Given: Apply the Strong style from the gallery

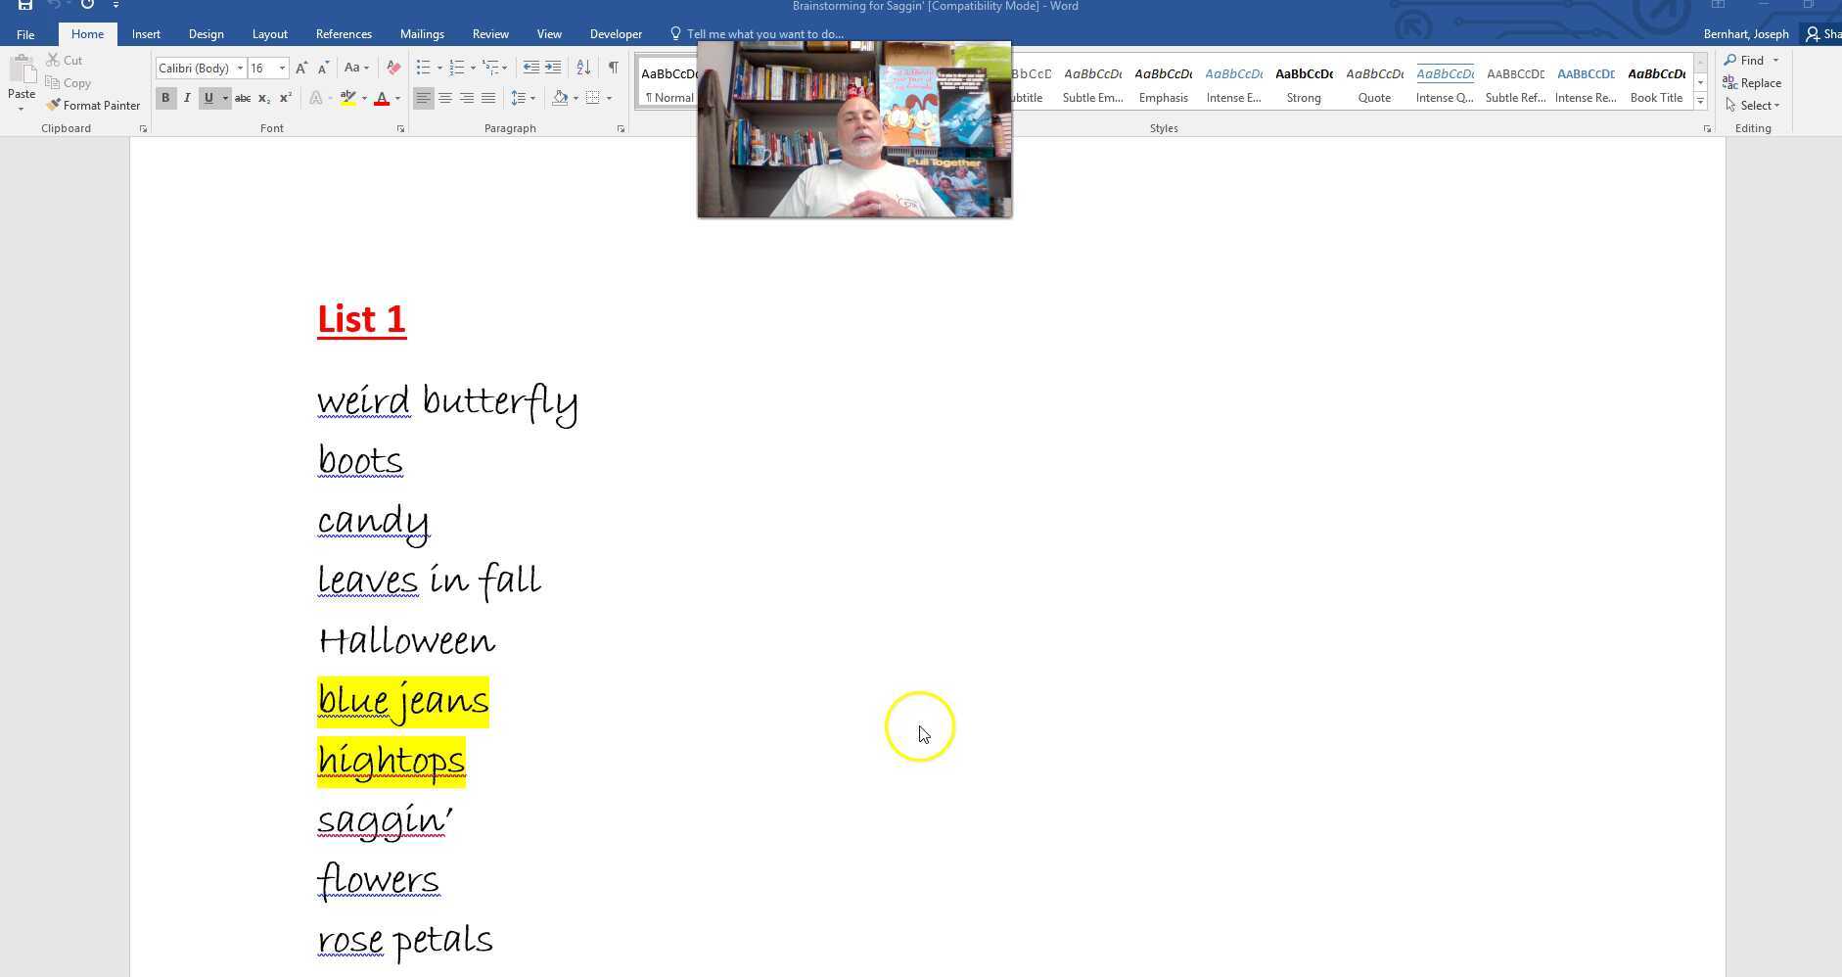Looking at the screenshot, I should [1304, 83].
